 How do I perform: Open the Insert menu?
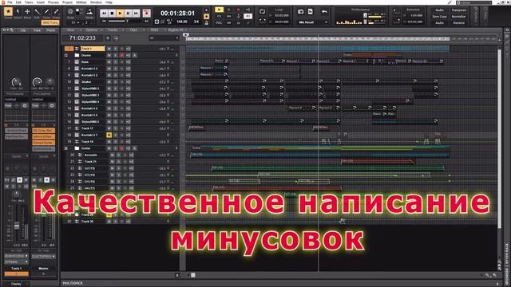coord(41,2)
